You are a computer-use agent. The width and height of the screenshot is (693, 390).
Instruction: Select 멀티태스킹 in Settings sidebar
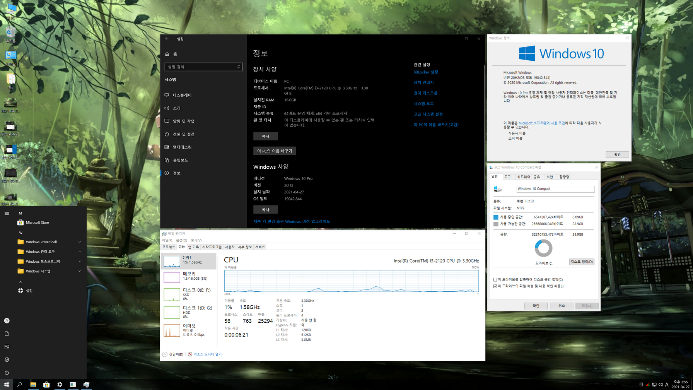pyautogui.click(x=203, y=147)
